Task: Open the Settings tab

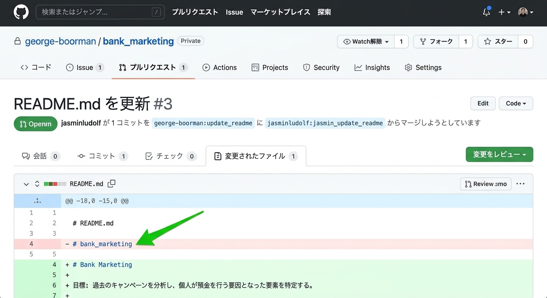Action: (423, 68)
